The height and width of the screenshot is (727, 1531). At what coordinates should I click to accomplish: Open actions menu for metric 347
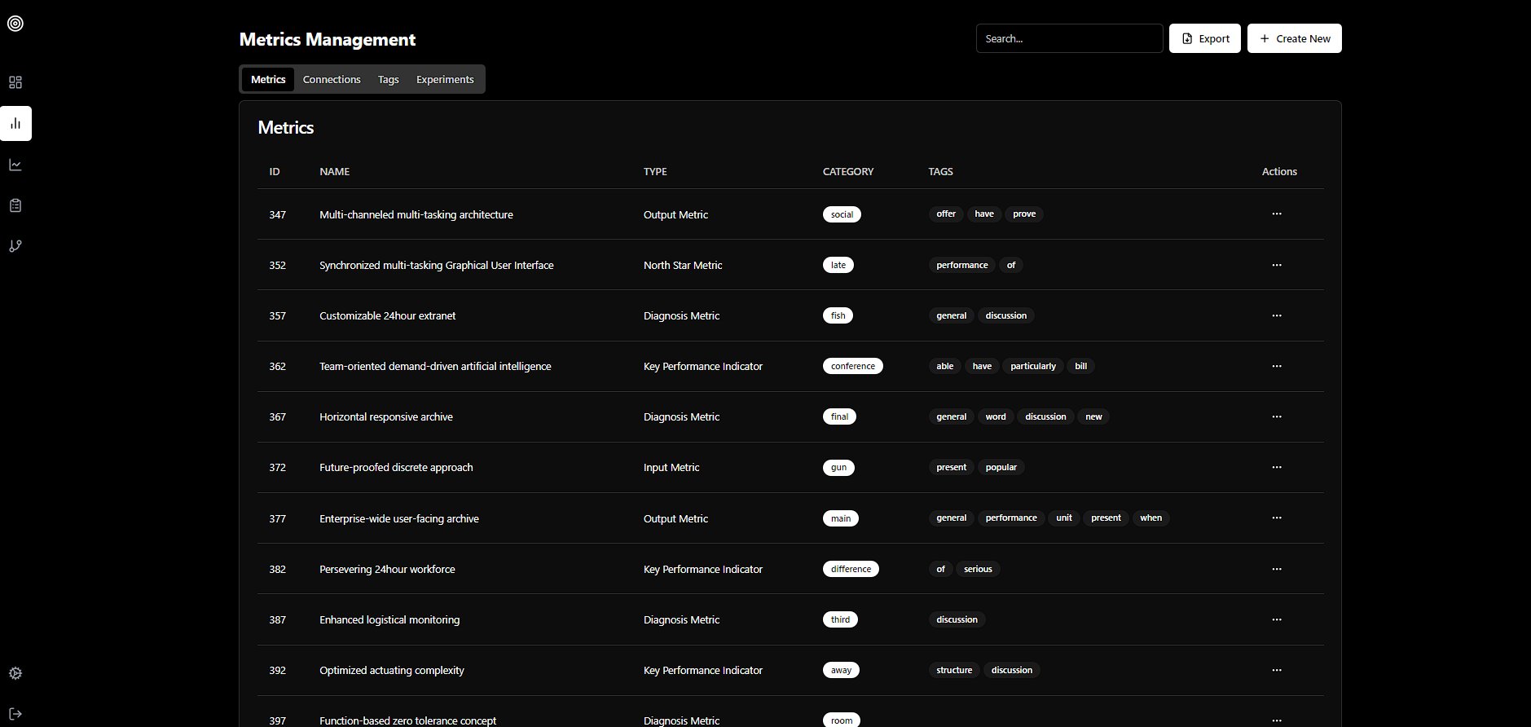coord(1277,214)
